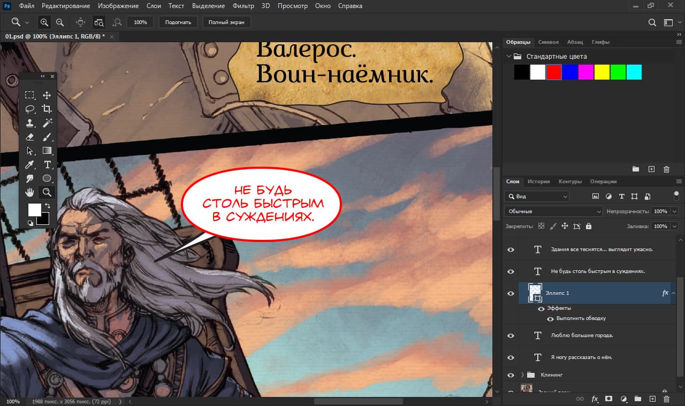
Task: Toggle visibility of Люблю большие города layer
Action: [511, 335]
